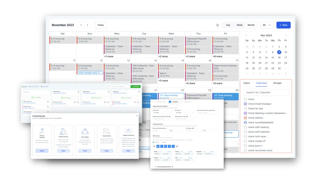
Task: Click Select under Round Robin
Action: pos(85,151)
